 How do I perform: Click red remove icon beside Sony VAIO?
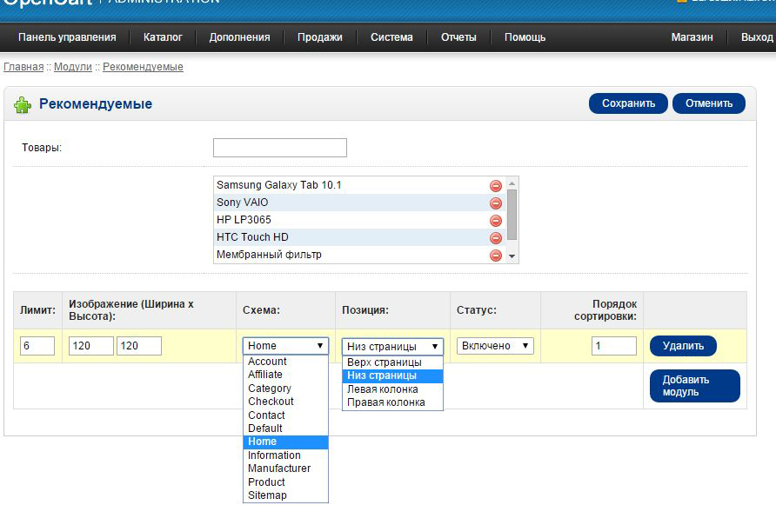click(x=496, y=203)
